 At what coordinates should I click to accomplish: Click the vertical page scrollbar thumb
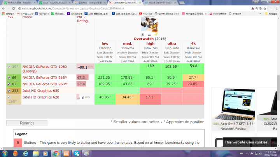pos(278,88)
